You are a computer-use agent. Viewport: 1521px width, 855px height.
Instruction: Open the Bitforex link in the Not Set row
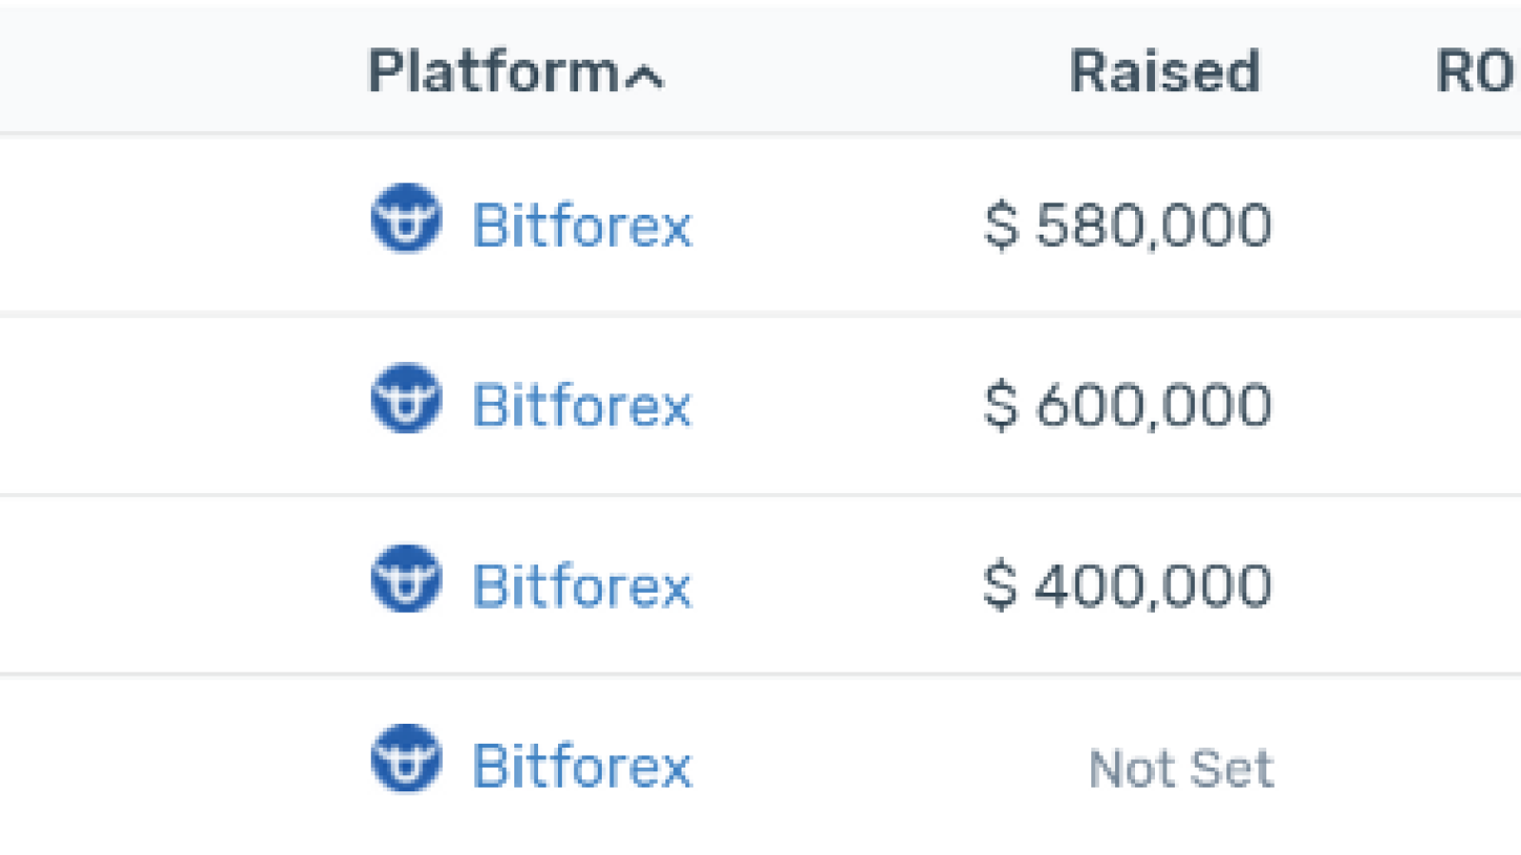(x=582, y=766)
